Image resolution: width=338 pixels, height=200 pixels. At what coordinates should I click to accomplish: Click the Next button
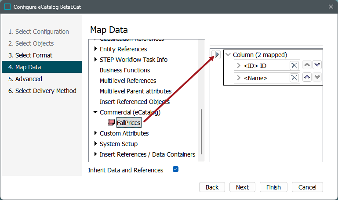click(242, 187)
